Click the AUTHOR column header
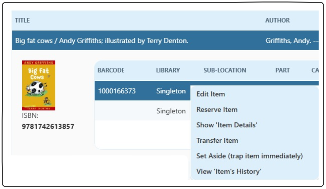 [x=277, y=20]
